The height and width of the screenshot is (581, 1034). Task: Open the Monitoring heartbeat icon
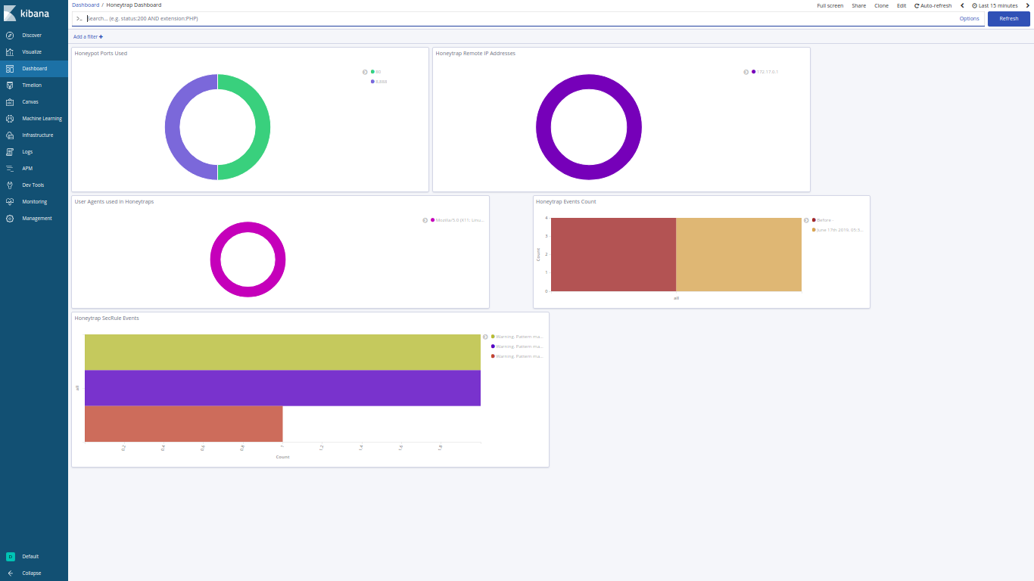pos(10,202)
